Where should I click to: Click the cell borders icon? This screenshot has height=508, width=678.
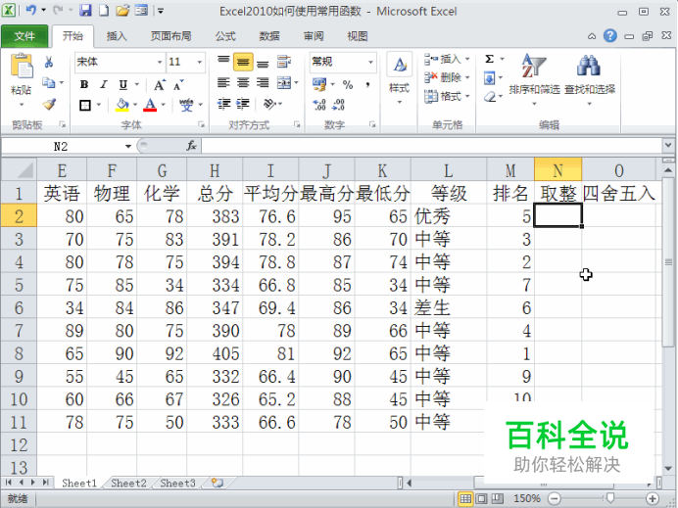coord(85,105)
